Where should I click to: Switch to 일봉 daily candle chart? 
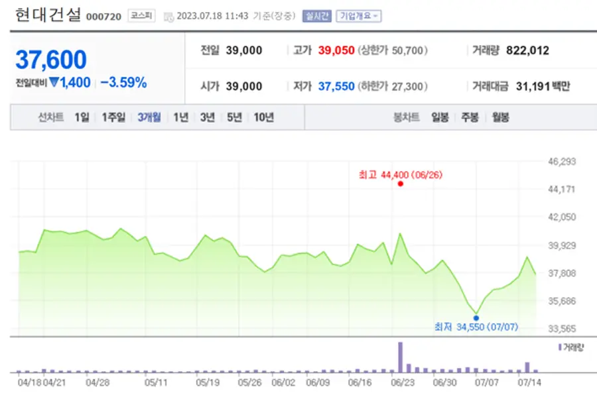[x=440, y=117]
